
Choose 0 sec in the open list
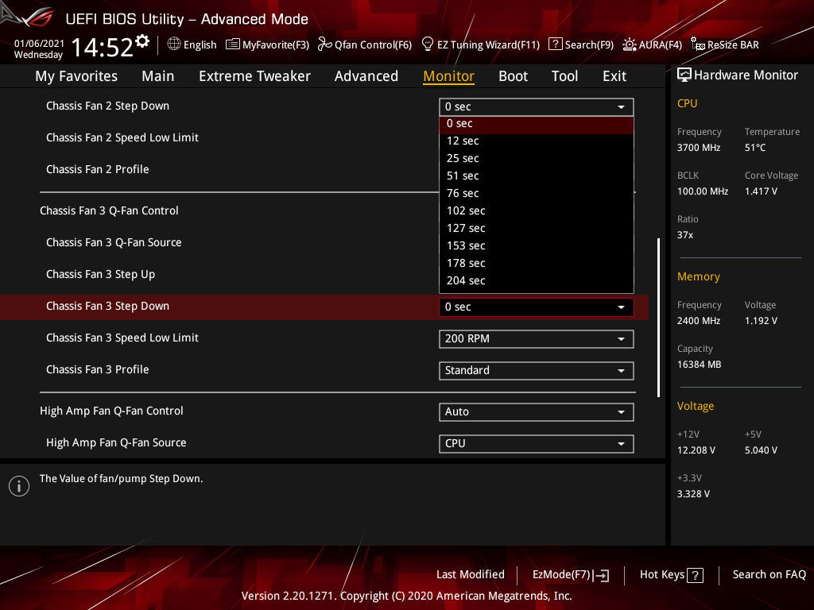[537, 124]
